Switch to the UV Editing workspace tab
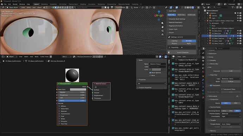Viewport: 243px width, 136px height. pyautogui.click(x=63, y=4)
